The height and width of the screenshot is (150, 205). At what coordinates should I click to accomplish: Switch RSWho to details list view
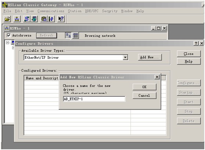(x=75, y=35)
